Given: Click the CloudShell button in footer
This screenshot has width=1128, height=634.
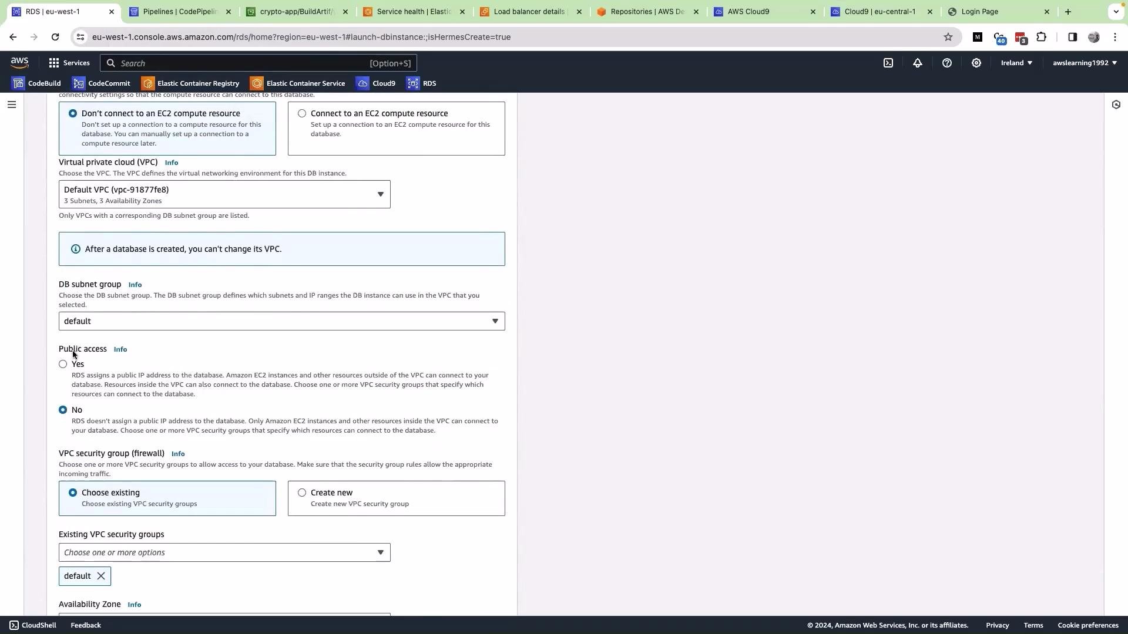Looking at the screenshot, I should (x=33, y=625).
